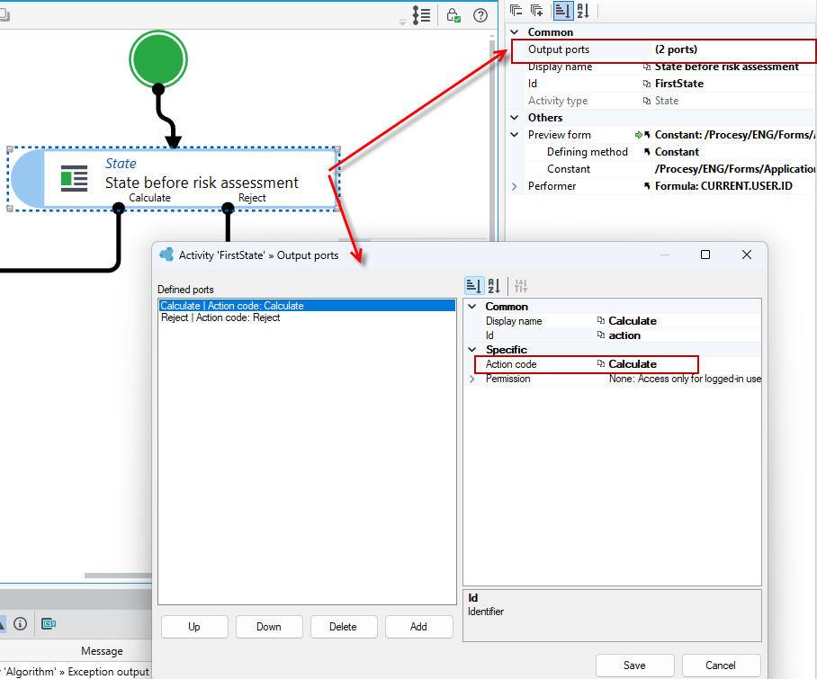Screen dimensions: 817x679
Task: Click the info filter icon in messages toolbar
Action: click(21, 623)
